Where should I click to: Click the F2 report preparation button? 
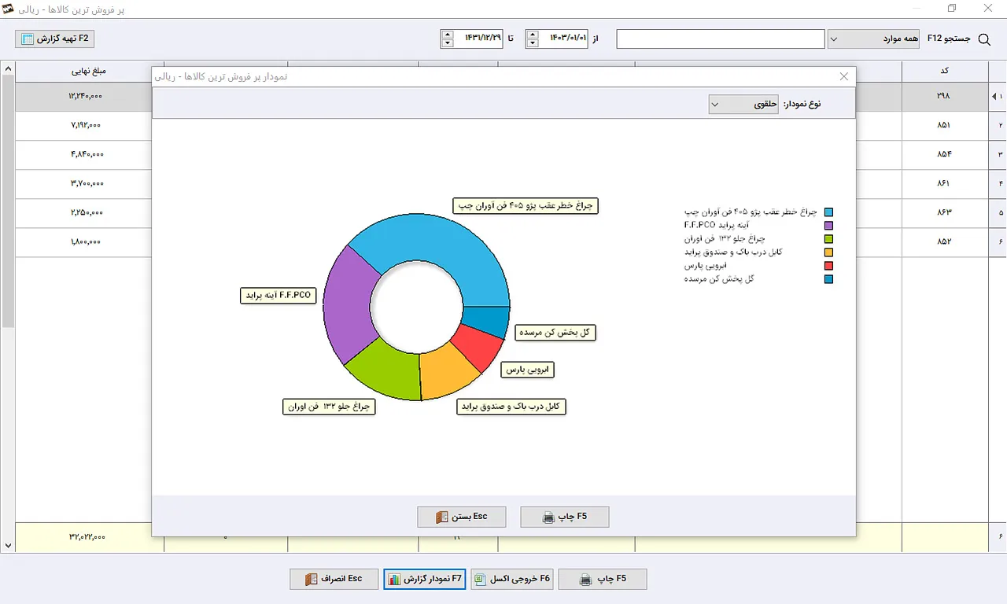54,39
